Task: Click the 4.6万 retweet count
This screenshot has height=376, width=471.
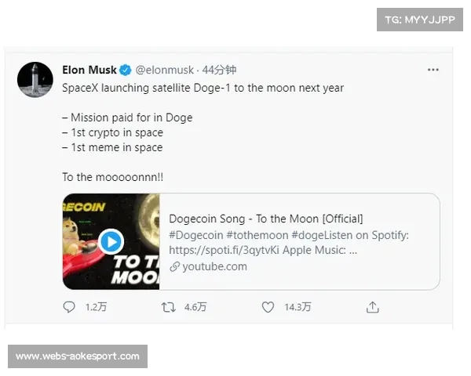Action: point(195,308)
